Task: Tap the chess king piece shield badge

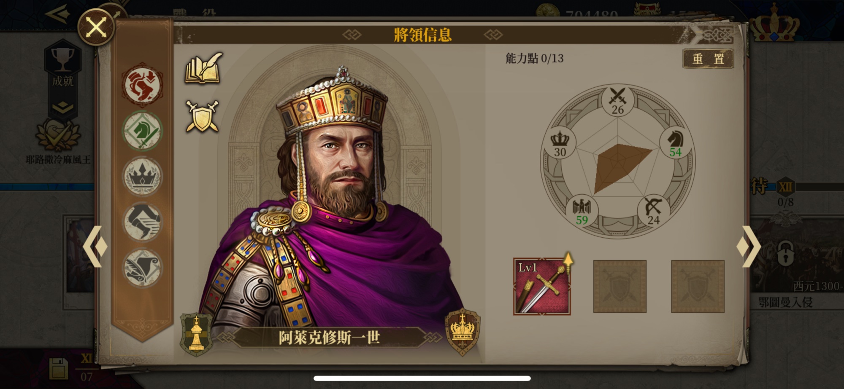Action: pyautogui.click(x=196, y=334)
